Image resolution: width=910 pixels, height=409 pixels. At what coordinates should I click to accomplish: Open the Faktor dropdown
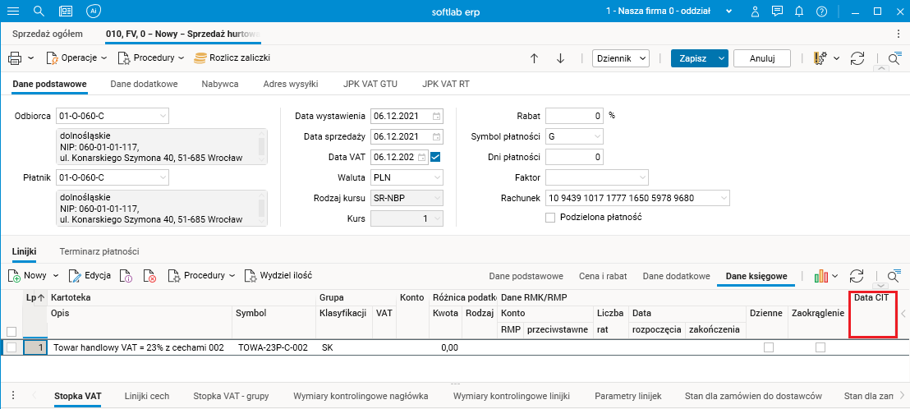click(642, 177)
